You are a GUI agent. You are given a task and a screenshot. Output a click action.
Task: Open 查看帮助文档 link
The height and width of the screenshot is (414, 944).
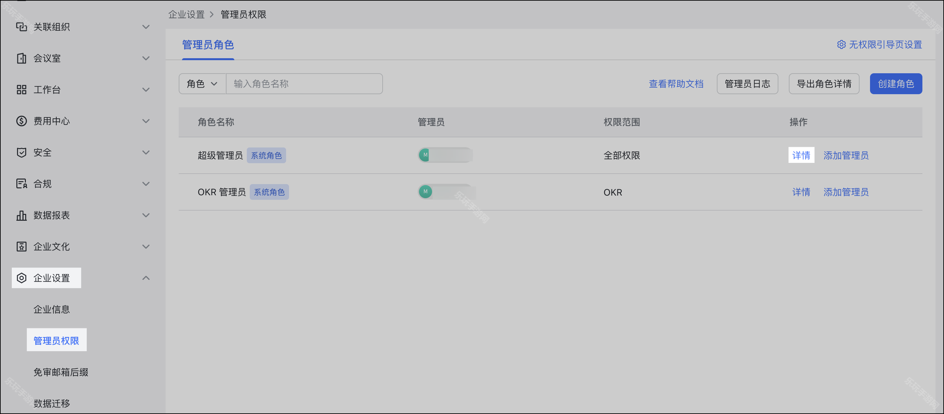point(676,84)
